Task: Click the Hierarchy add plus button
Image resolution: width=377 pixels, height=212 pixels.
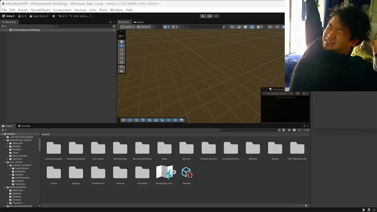Action: 3,26
